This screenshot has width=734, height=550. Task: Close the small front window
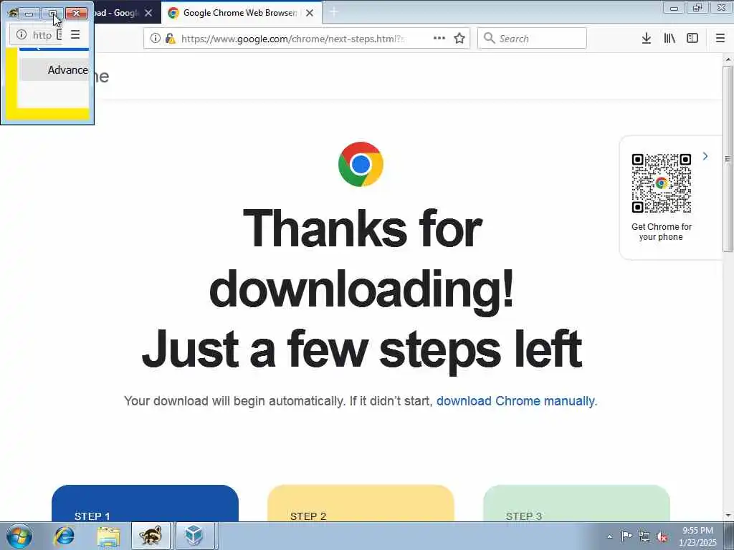[76, 13]
